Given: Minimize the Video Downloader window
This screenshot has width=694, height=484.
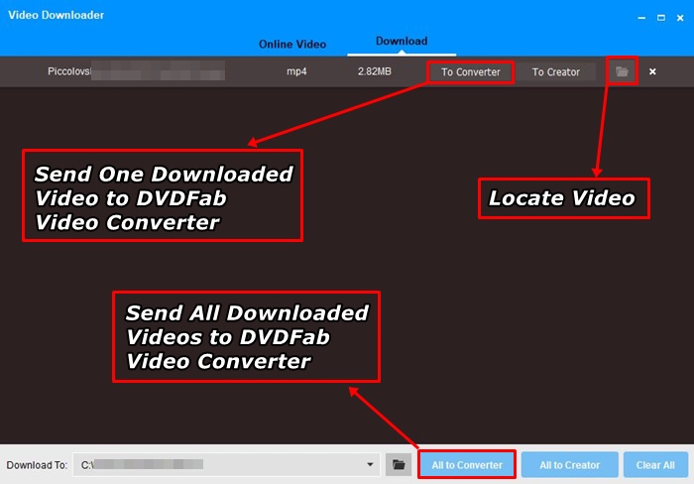Looking at the screenshot, I should point(637,16).
